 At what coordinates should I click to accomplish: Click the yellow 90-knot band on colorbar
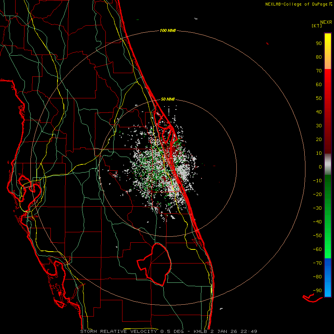tap(328, 44)
